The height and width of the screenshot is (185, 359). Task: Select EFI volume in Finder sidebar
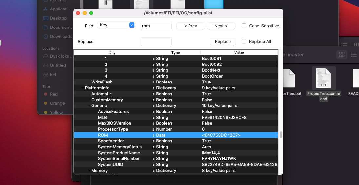point(50,75)
